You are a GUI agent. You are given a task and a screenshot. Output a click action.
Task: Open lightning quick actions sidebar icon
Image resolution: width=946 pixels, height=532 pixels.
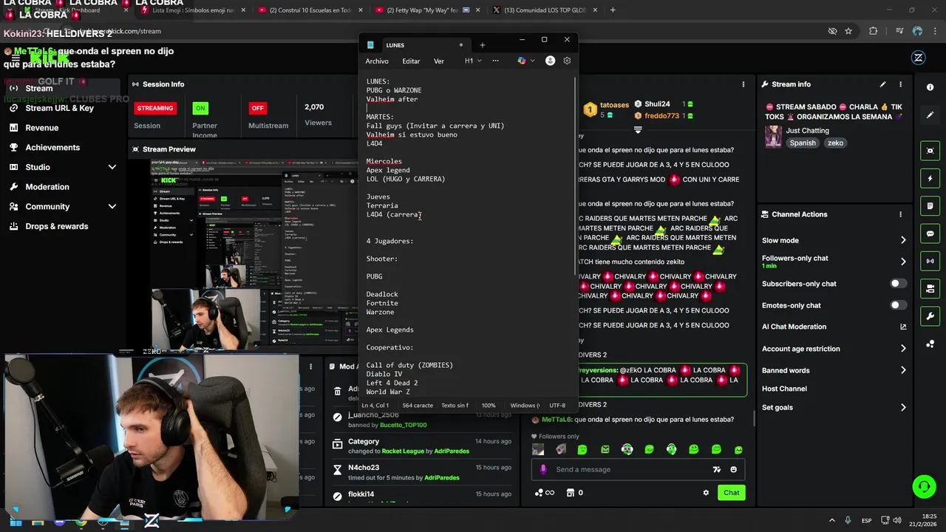(930, 179)
